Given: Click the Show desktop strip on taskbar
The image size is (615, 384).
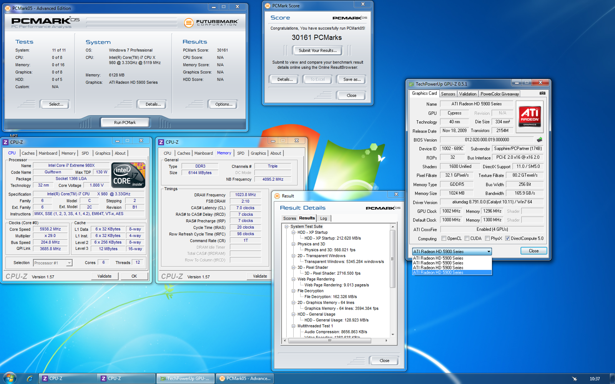Looking at the screenshot, I should [x=612, y=378].
